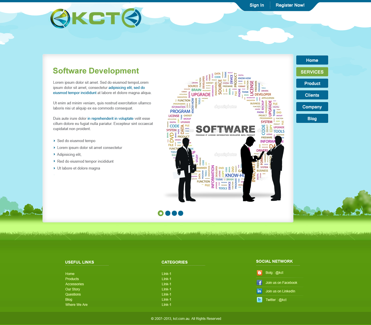Open Home in the side navigation menu

[x=312, y=60]
